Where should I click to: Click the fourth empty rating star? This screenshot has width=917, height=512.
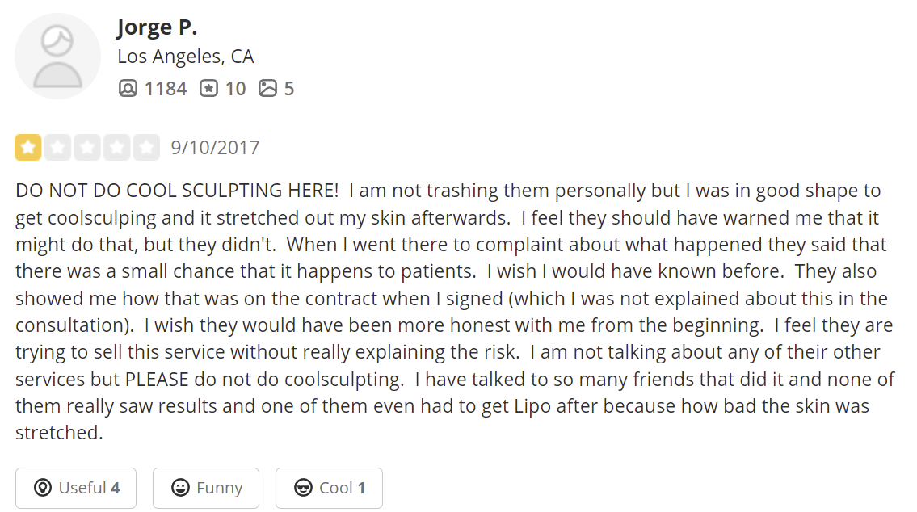(117, 148)
